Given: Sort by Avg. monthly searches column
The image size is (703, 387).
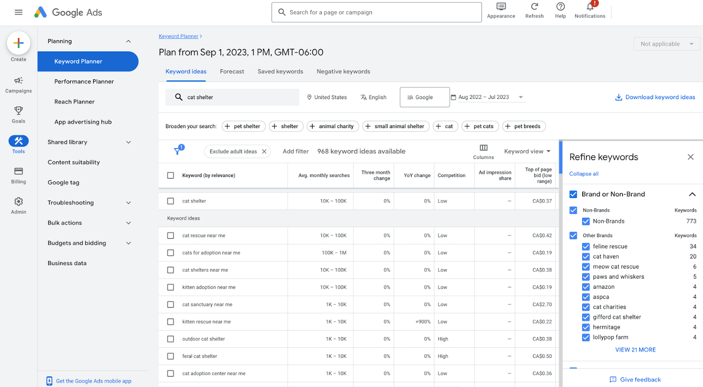Looking at the screenshot, I should [x=324, y=175].
